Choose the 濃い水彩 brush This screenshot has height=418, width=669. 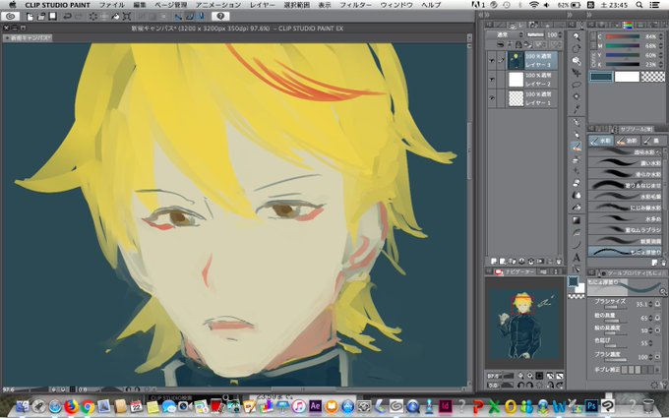tap(625, 162)
